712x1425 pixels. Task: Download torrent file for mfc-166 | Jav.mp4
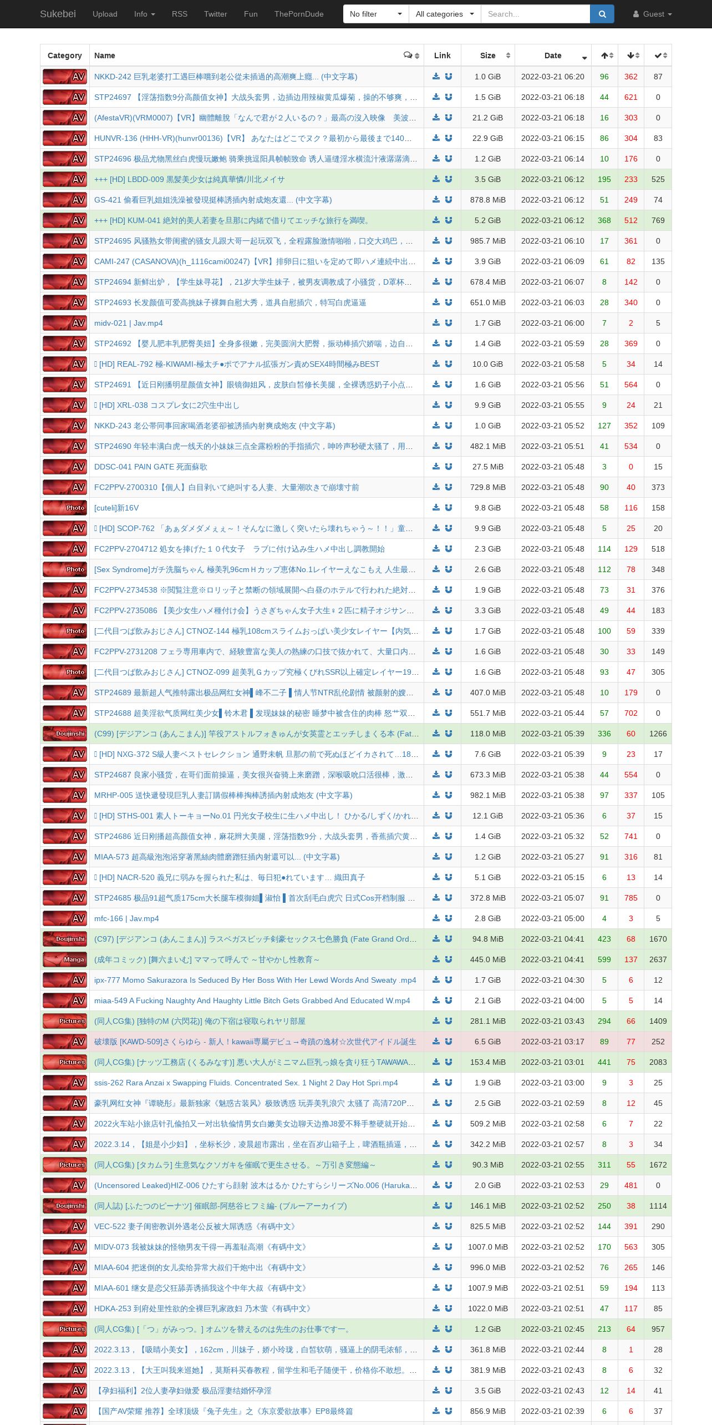[436, 918]
